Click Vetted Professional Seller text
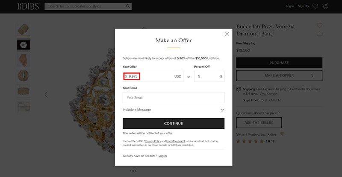342x177 pixels. tap(256, 135)
